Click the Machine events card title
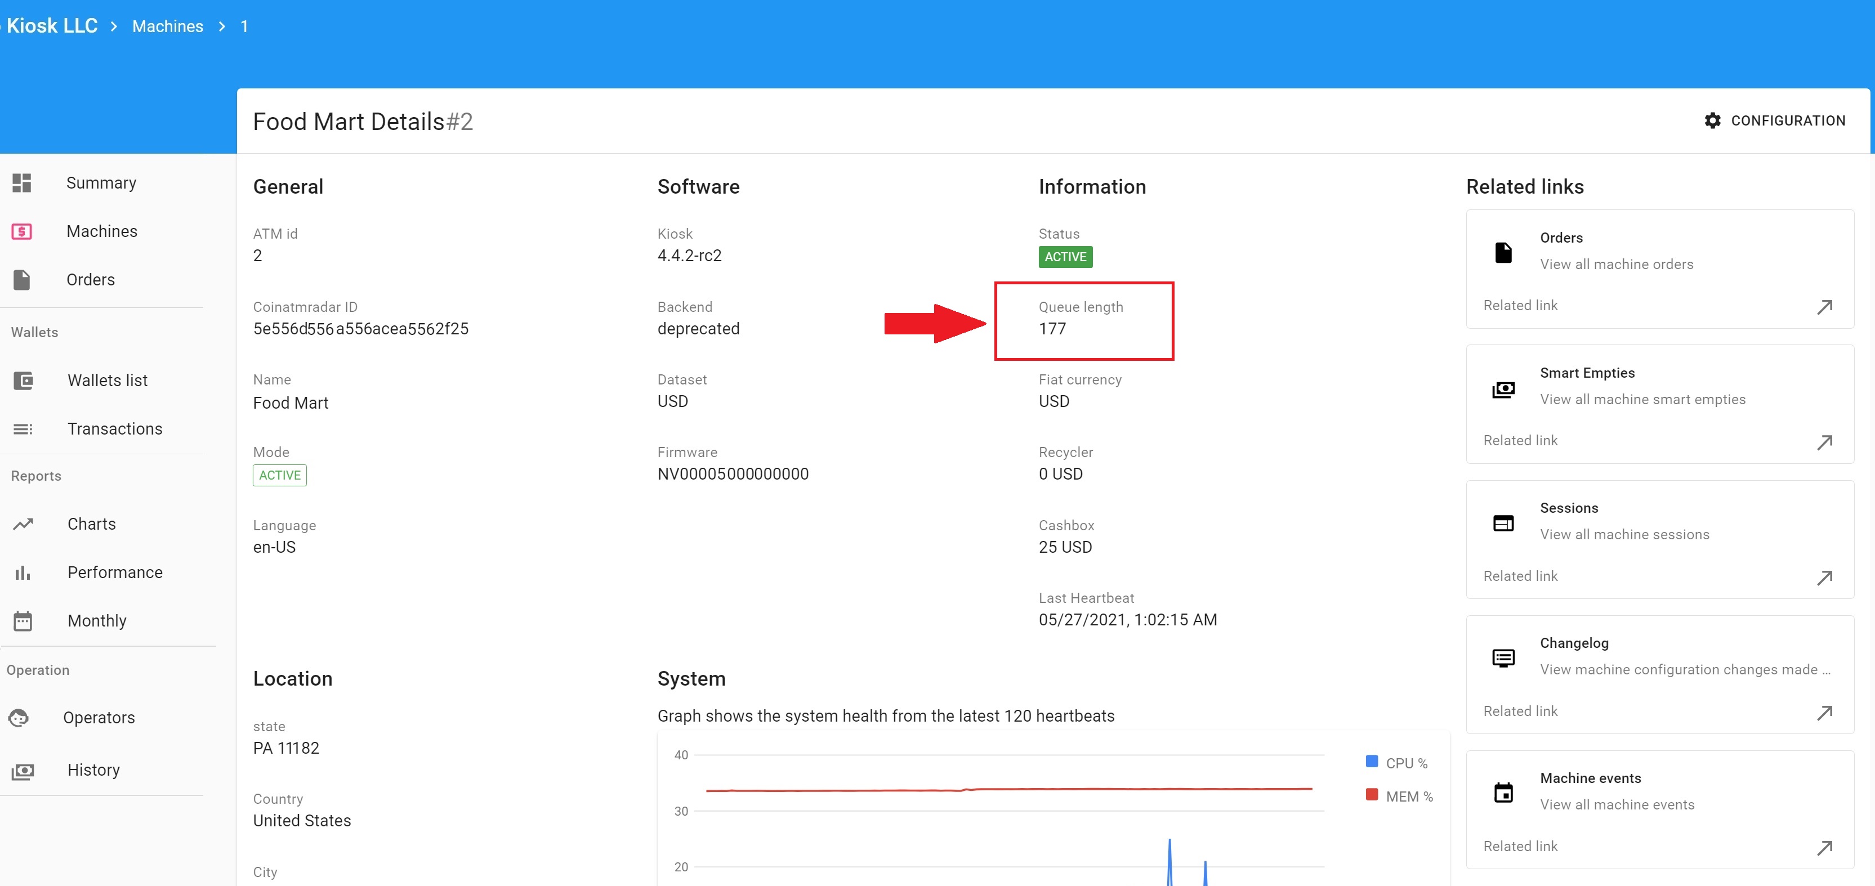This screenshot has width=1875, height=886. (x=1591, y=778)
